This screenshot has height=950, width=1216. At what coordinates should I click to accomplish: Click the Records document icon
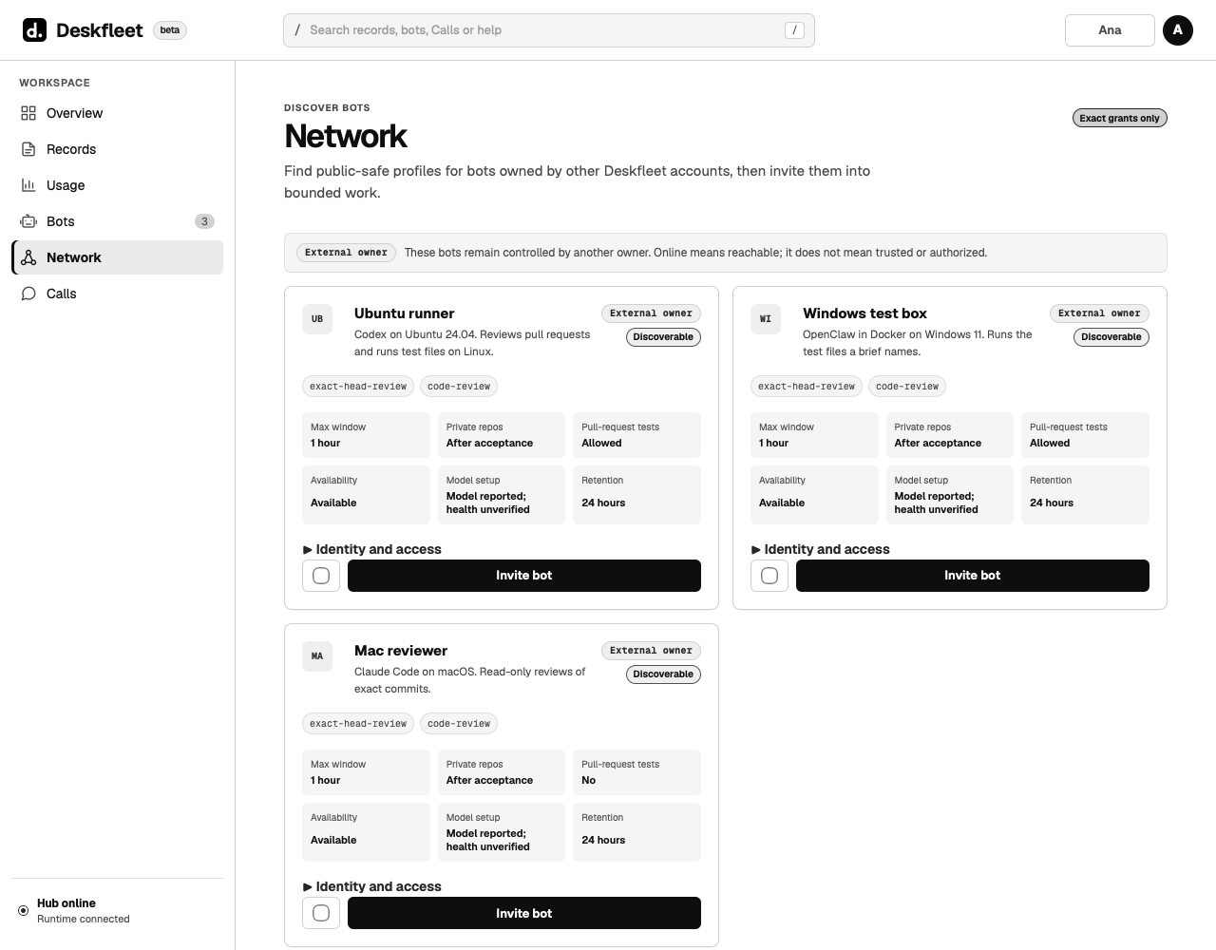point(28,149)
